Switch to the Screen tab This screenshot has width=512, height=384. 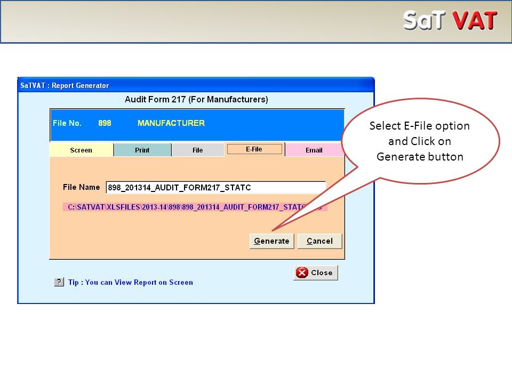[81, 150]
